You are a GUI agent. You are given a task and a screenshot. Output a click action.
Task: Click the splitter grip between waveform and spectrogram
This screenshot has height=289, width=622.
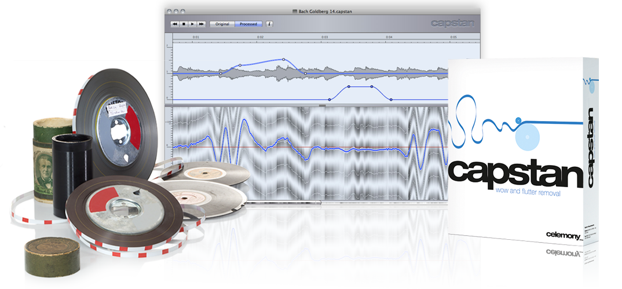[x=322, y=105]
